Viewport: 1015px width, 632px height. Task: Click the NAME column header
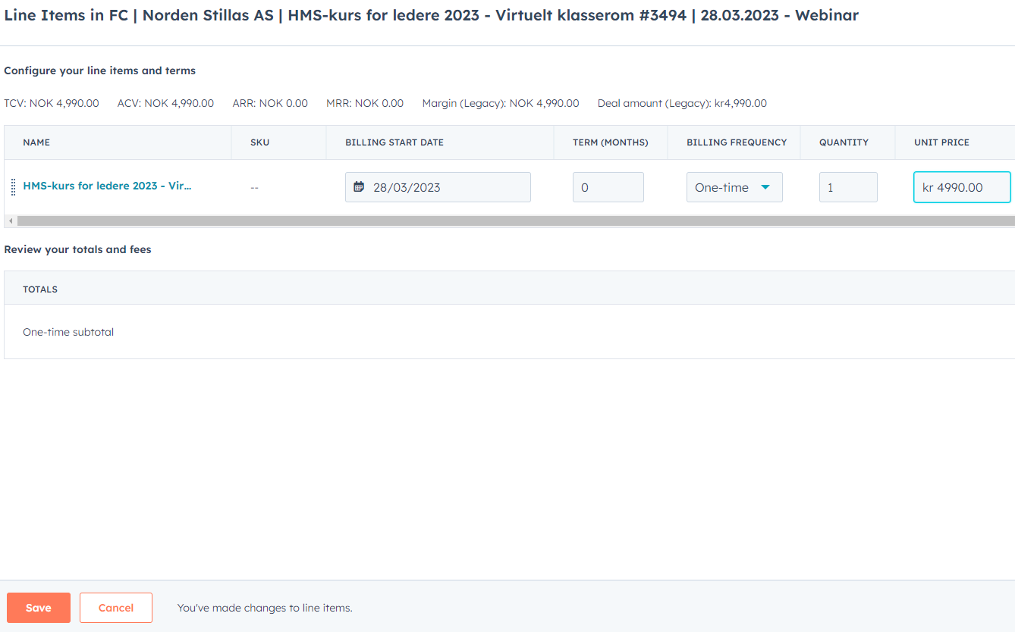click(36, 142)
